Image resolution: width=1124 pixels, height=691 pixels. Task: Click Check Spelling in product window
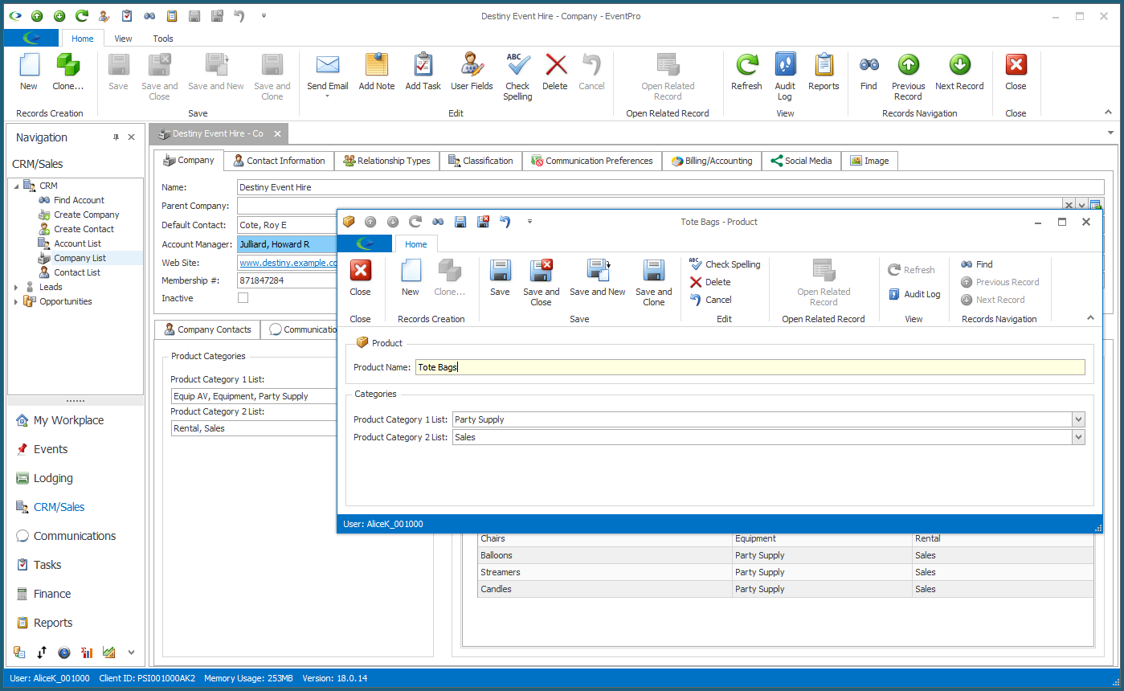coord(725,264)
